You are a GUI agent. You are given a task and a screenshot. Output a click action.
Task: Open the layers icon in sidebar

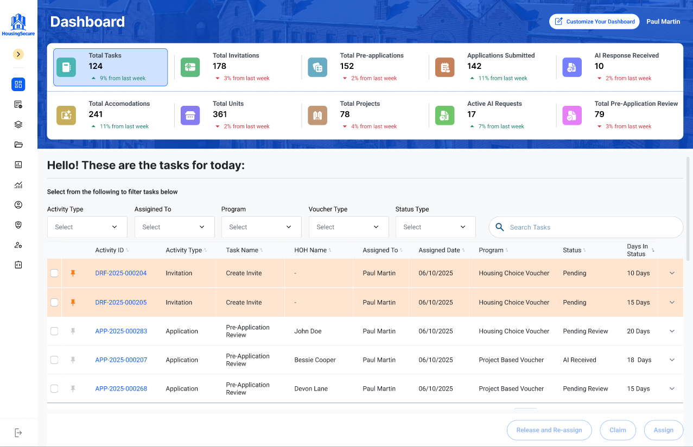click(x=18, y=124)
